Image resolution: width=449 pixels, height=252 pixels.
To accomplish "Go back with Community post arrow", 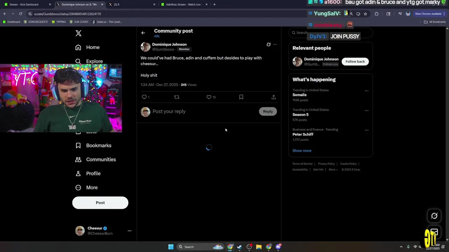I will 143,33.
